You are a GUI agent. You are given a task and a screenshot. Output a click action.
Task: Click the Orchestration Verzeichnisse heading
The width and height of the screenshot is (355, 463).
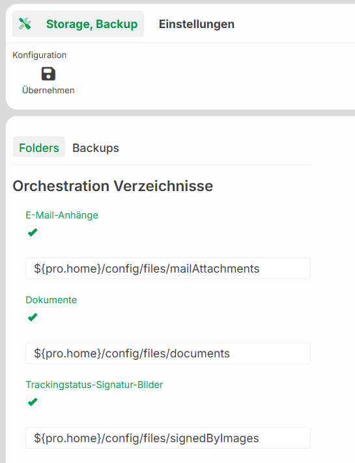(113, 186)
